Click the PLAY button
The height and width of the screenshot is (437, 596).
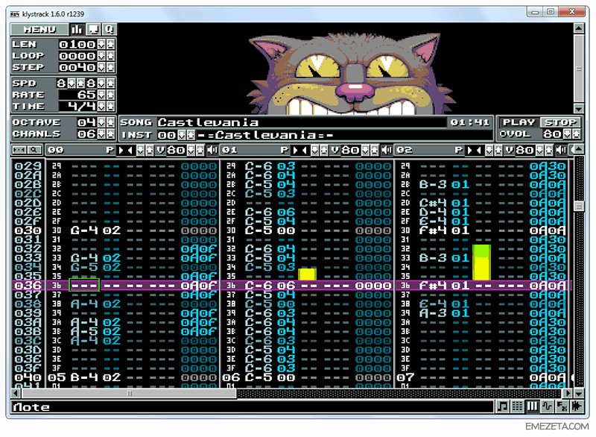(519, 122)
